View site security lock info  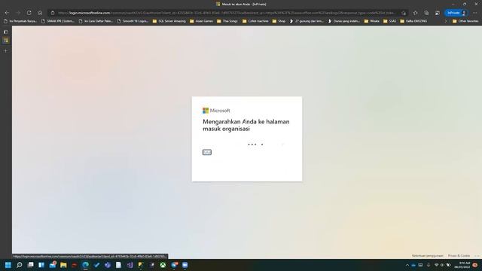coord(53,13)
